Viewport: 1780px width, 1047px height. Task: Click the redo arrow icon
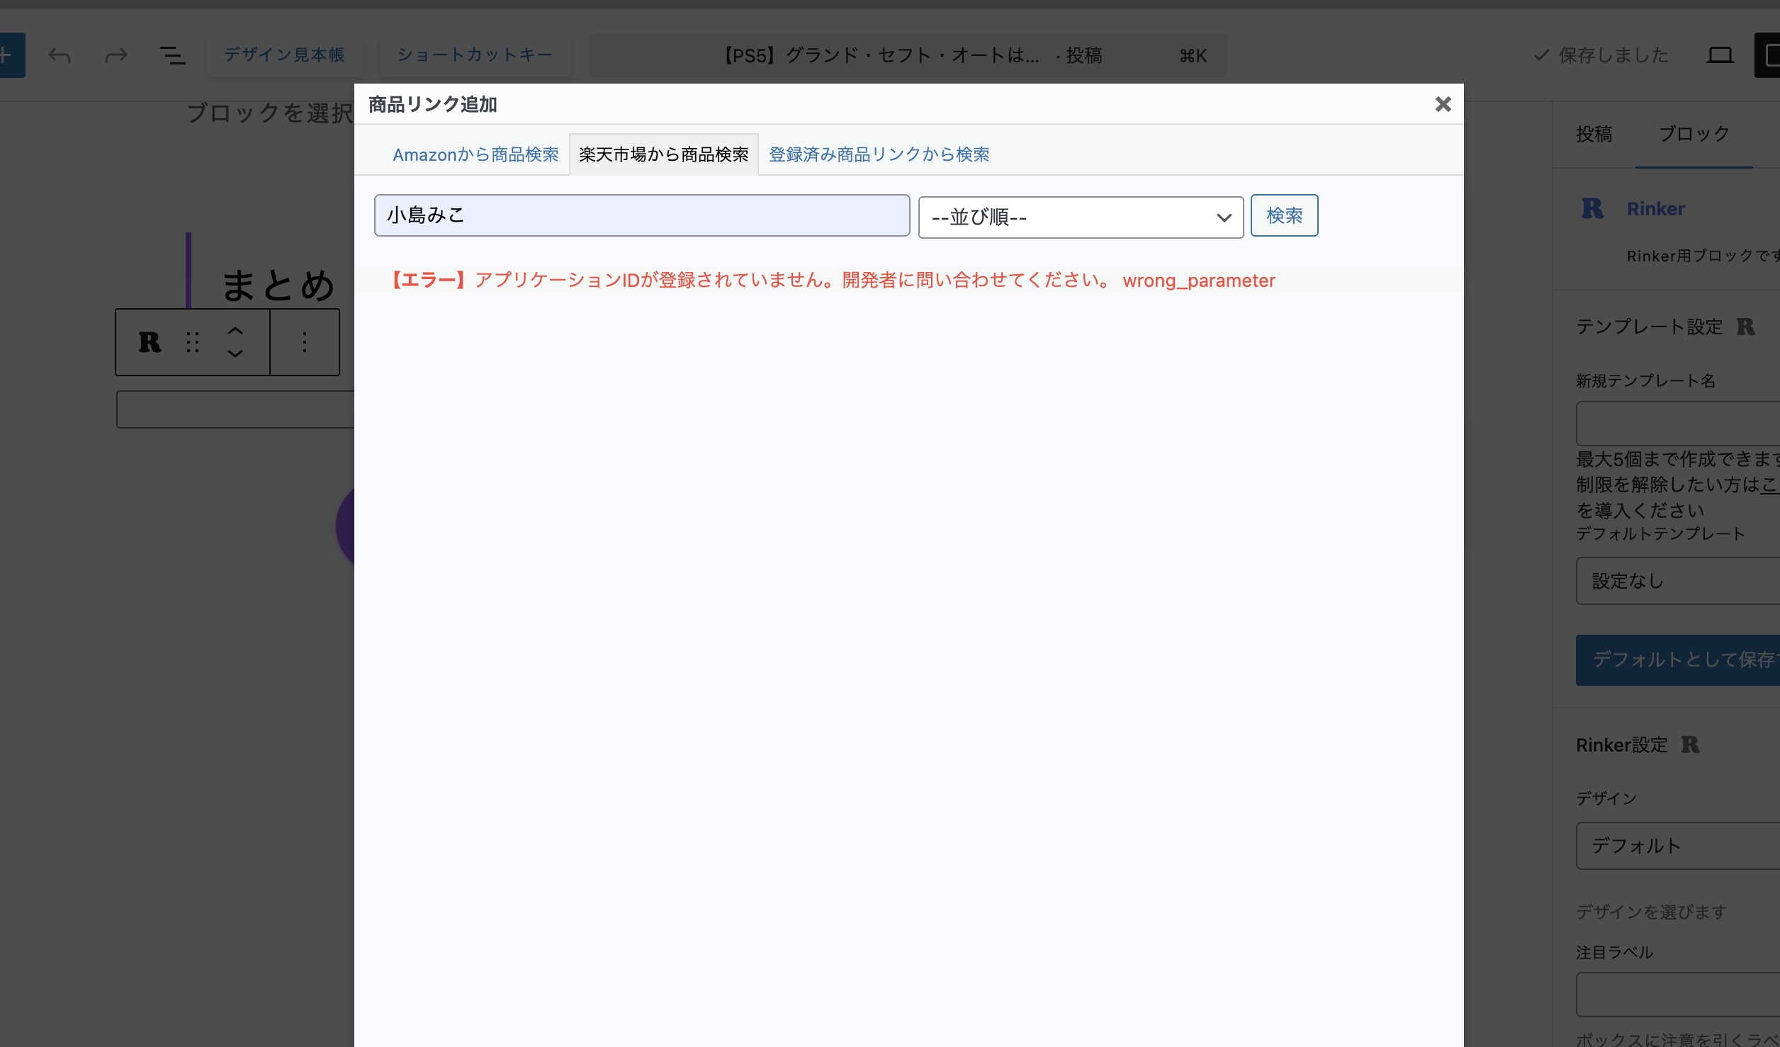116,55
